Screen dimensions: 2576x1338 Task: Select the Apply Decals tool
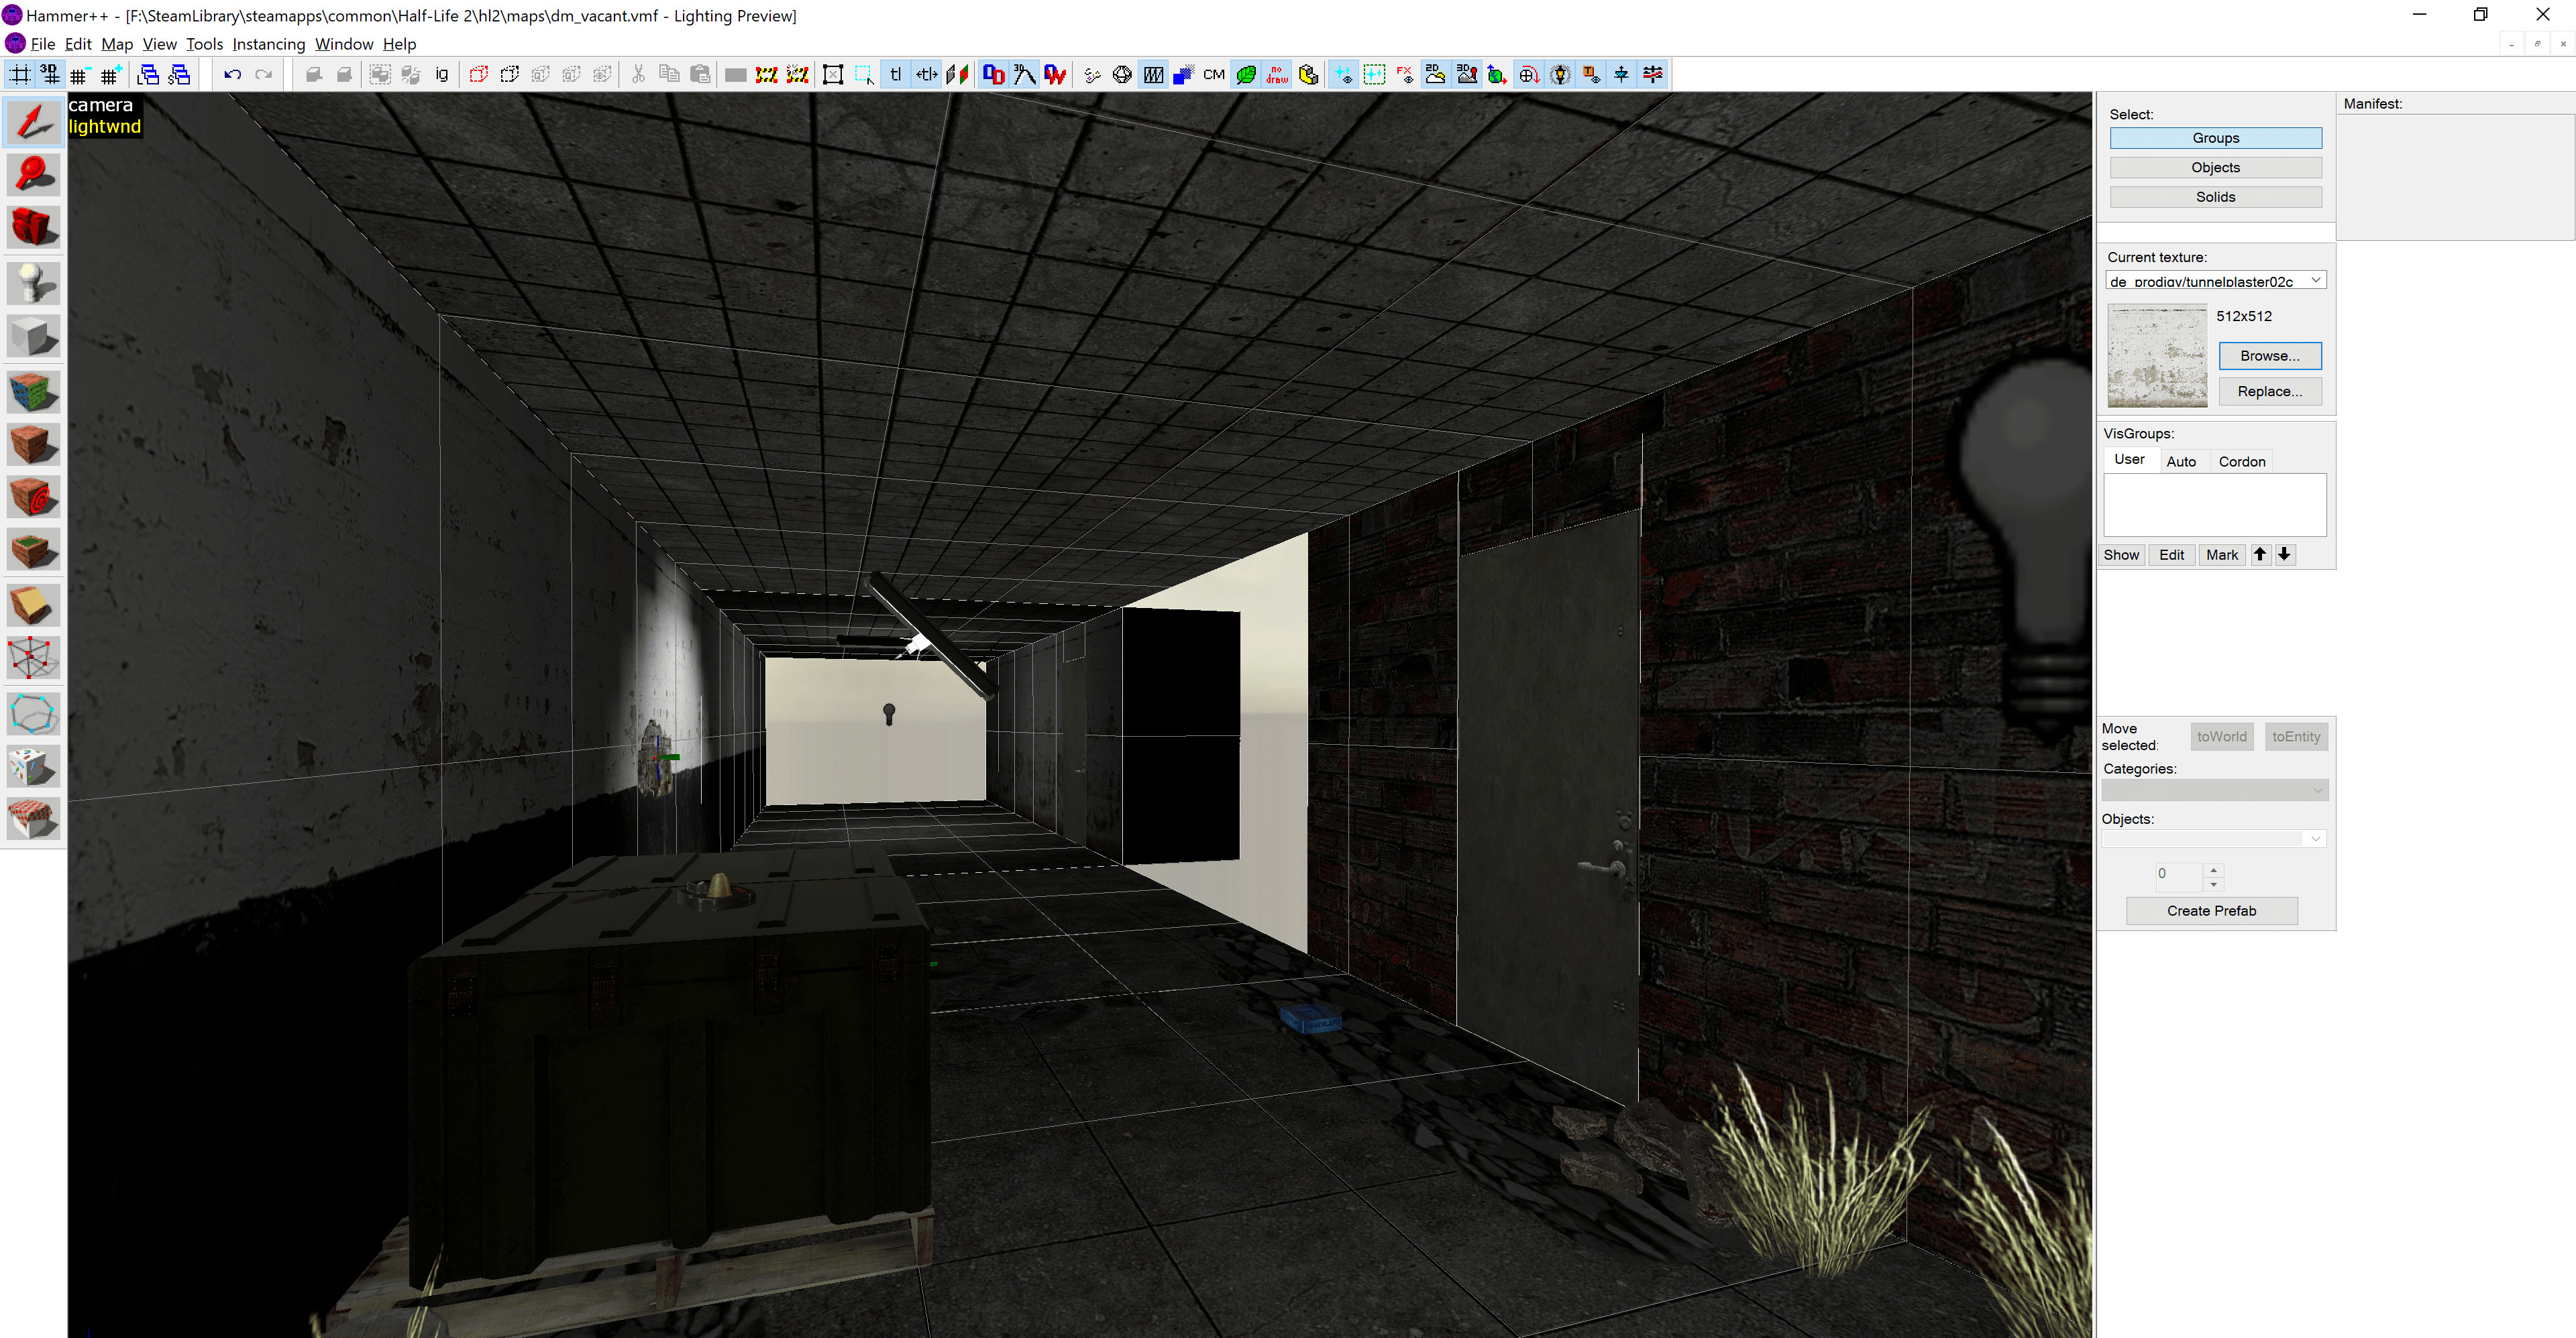pos(33,497)
